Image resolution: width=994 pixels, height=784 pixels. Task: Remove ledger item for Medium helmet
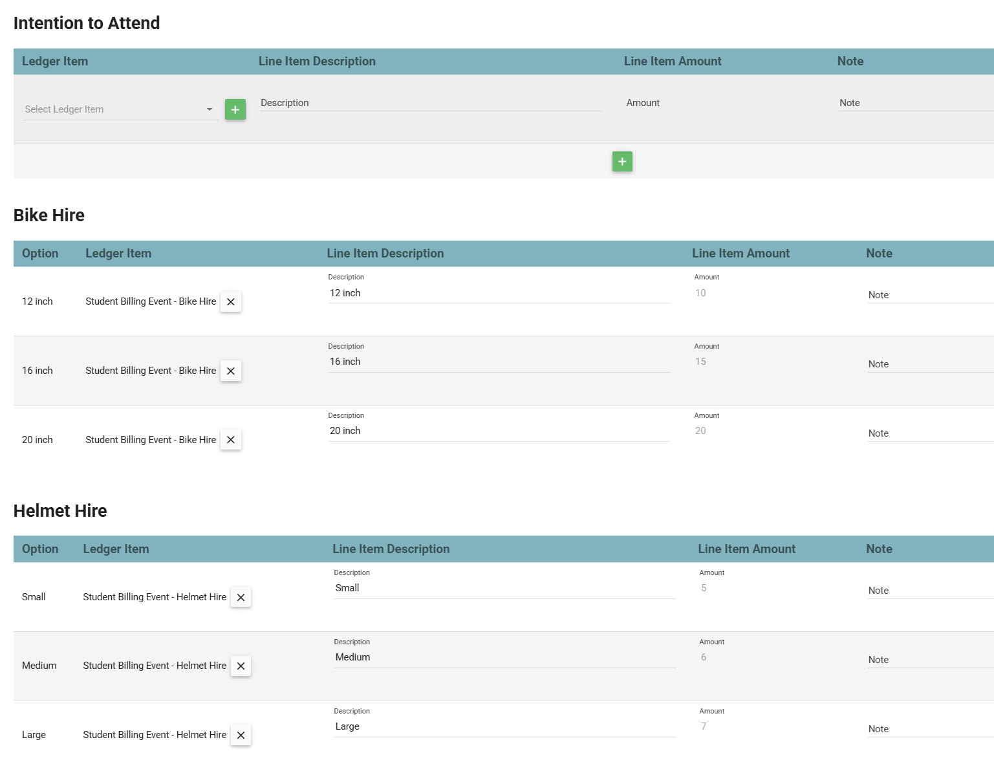click(241, 666)
